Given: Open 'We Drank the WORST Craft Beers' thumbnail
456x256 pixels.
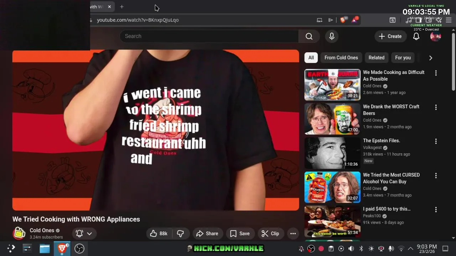Looking at the screenshot, I should pyautogui.click(x=332, y=119).
